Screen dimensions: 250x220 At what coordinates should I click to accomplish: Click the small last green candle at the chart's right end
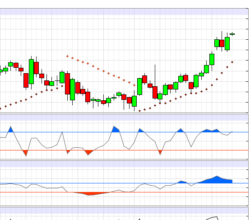pyautogui.click(x=232, y=34)
